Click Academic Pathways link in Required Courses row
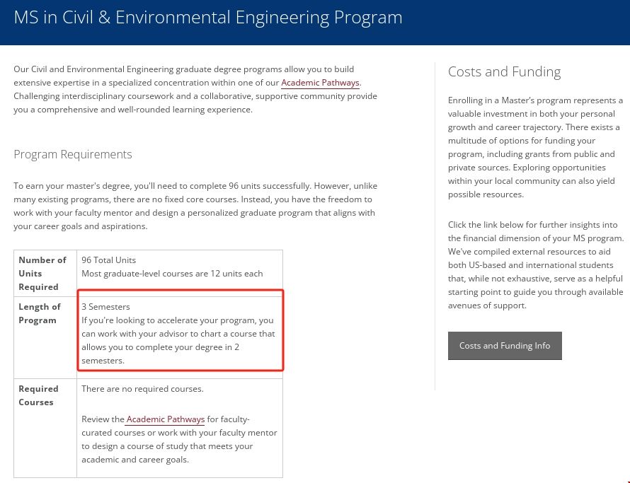This screenshot has height=483, width=630. pos(166,419)
